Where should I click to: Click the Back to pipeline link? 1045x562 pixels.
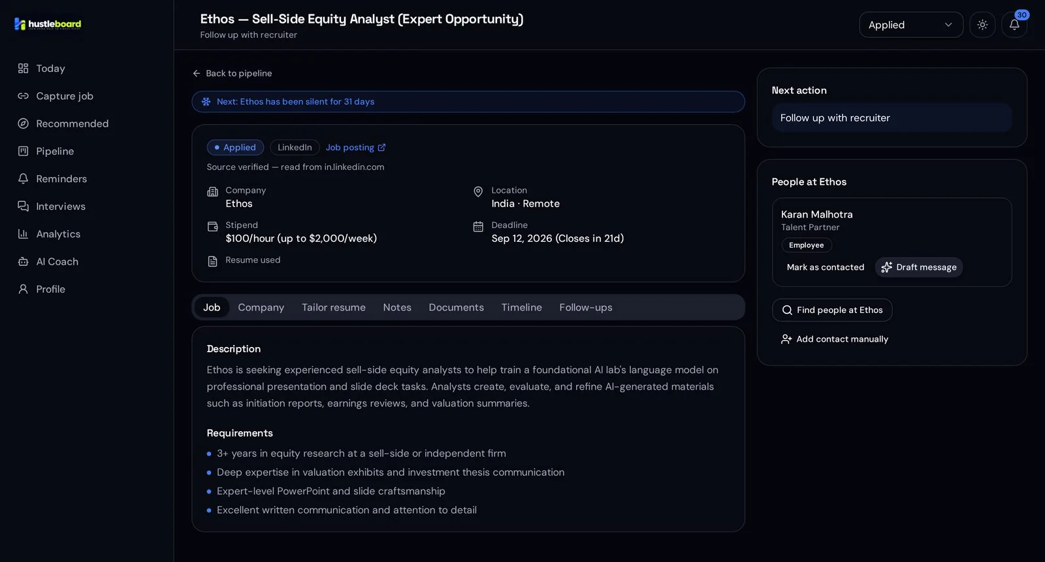click(x=233, y=73)
